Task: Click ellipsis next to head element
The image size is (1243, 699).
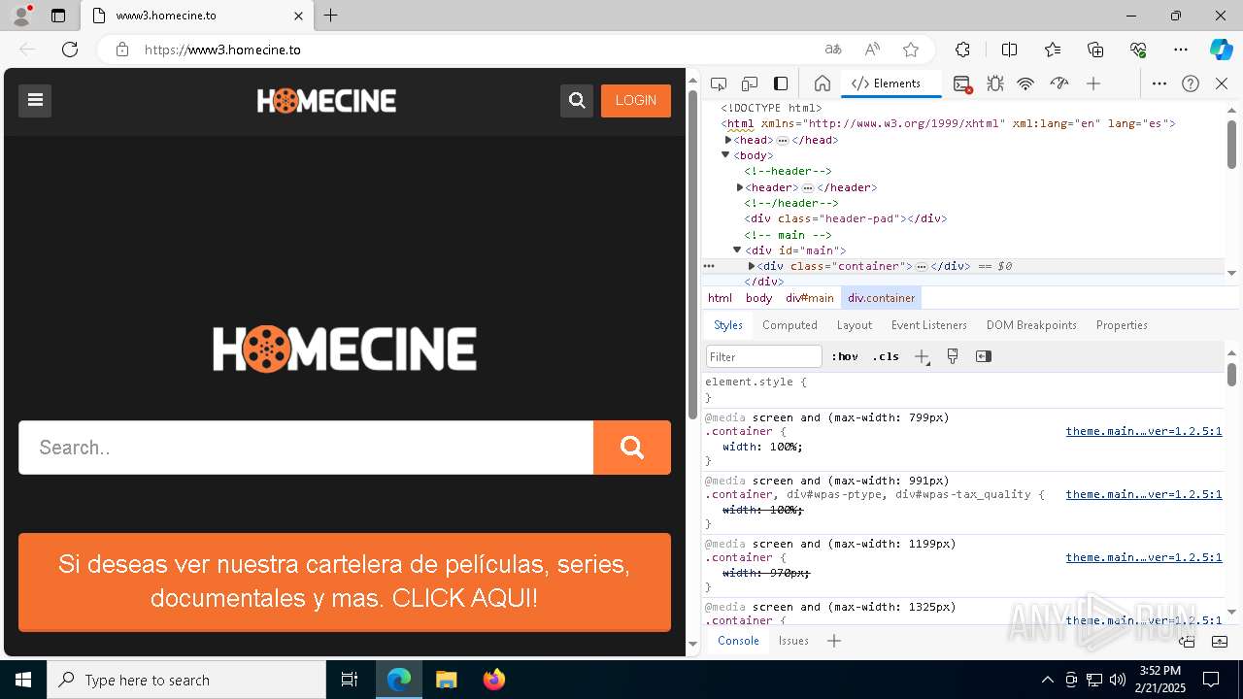Action: click(x=783, y=141)
